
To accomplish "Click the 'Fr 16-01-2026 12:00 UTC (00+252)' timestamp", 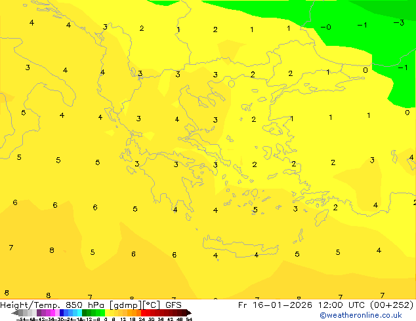I will pyautogui.click(x=326, y=305).
